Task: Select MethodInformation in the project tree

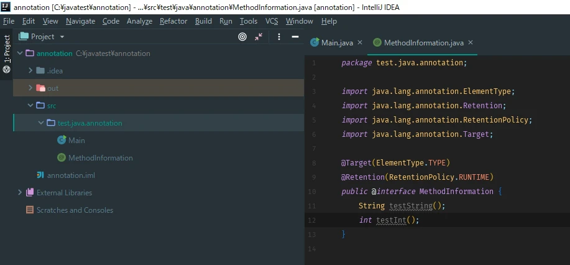Action: tap(101, 158)
